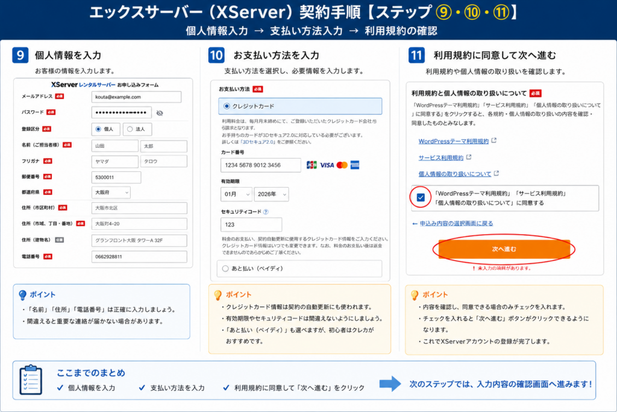Viewport: 617px width, 412px height.
Task: Open the expiry year dropdown 2026年
Action: [272, 194]
